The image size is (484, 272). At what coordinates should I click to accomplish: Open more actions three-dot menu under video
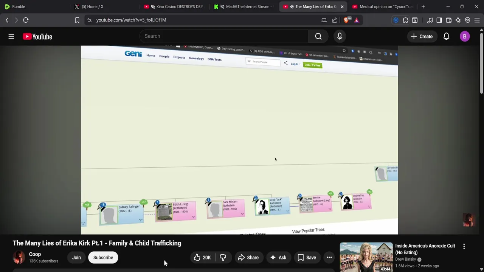[x=329, y=258]
